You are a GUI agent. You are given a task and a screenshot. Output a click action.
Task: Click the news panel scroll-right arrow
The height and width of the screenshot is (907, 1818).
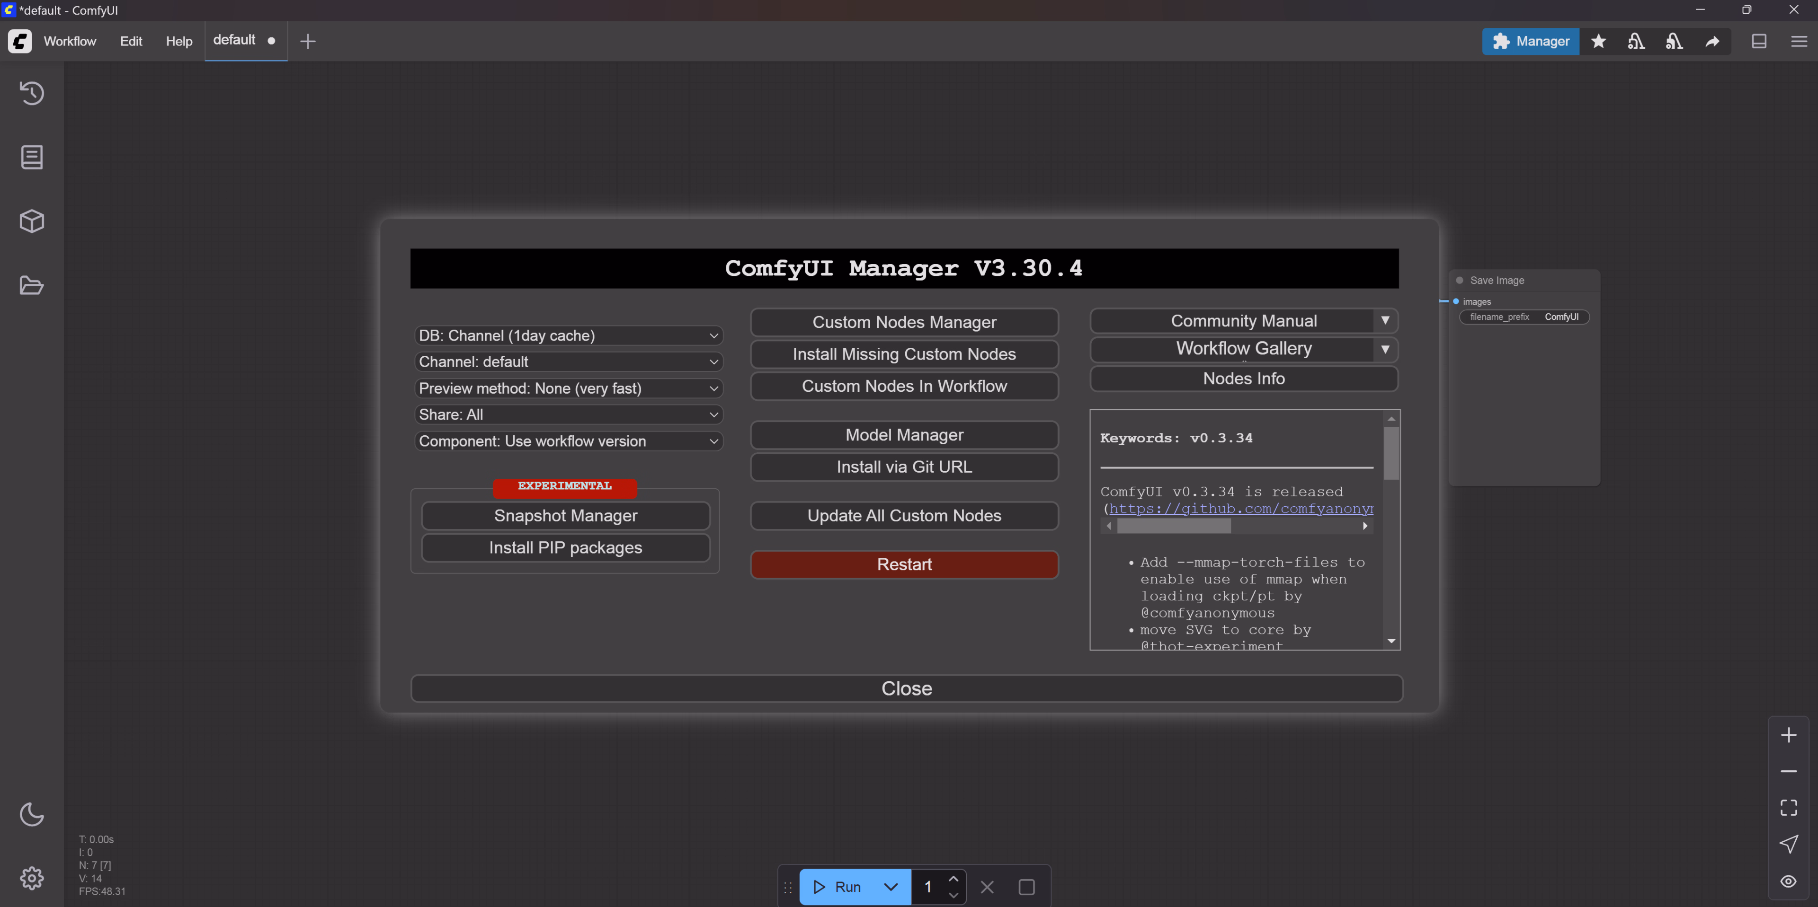coord(1365,526)
